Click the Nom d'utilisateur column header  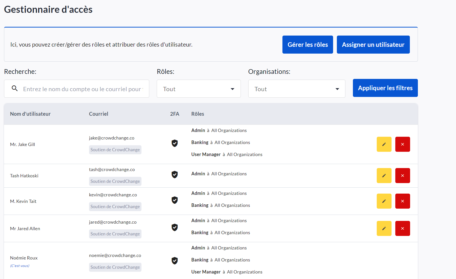click(30, 114)
